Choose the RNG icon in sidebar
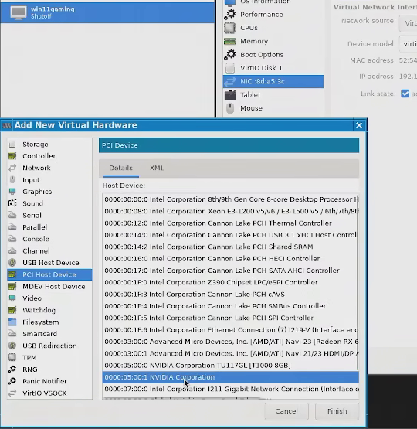The image size is (417, 429). (x=12, y=369)
